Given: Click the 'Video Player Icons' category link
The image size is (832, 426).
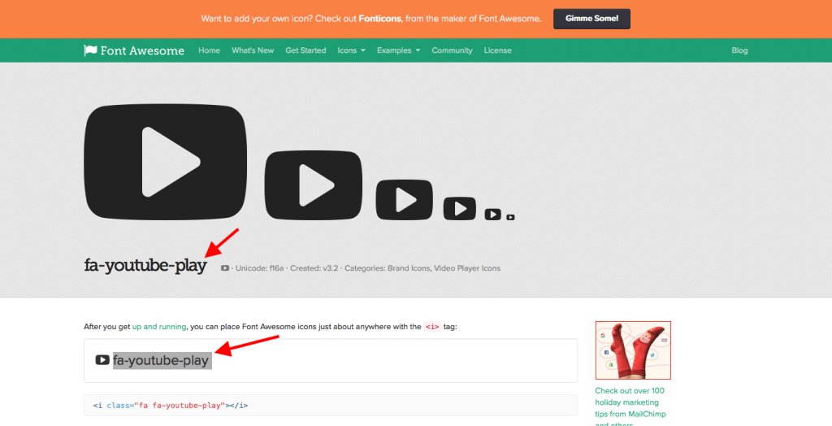Looking at the screenshot, I should [x=467, y=268].
